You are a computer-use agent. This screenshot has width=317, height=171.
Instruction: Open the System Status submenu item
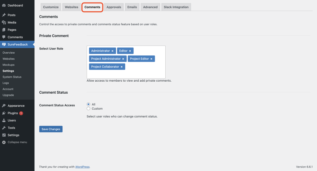(x=12, y=77)
